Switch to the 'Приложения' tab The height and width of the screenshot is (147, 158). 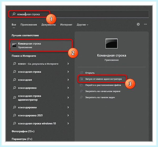tap(29, 25)
